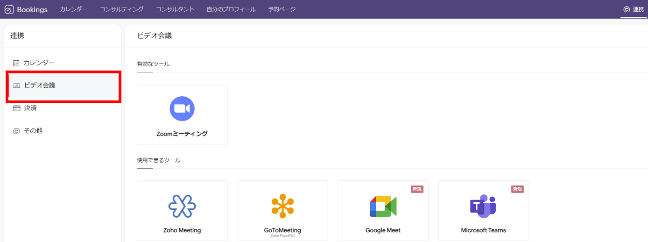This screenshot has width=648, height=242.
Task: Open the 予約ページ top menu
Action: point(282,9)
